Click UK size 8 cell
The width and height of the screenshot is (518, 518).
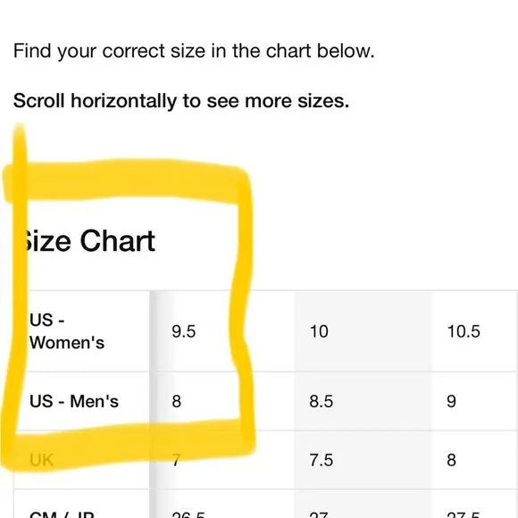pos(451,460)
